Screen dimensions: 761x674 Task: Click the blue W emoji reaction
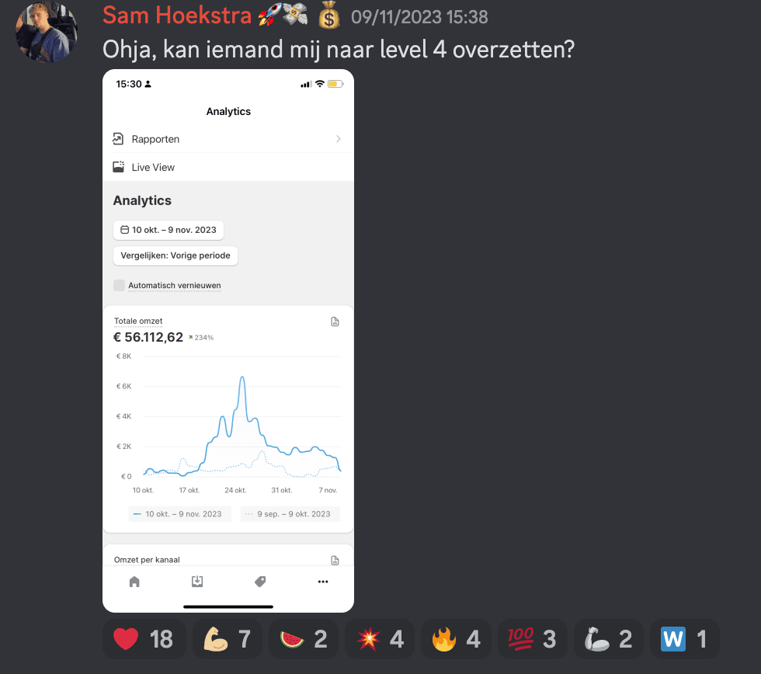(685, 639)
